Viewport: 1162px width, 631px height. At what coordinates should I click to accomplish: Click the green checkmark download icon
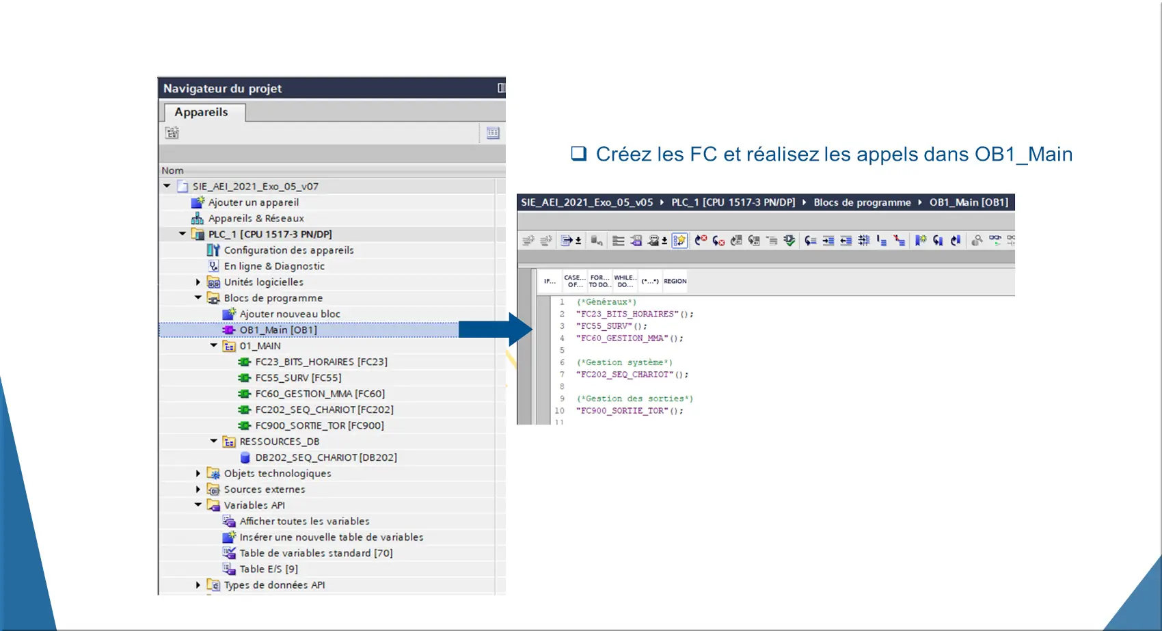789,240
